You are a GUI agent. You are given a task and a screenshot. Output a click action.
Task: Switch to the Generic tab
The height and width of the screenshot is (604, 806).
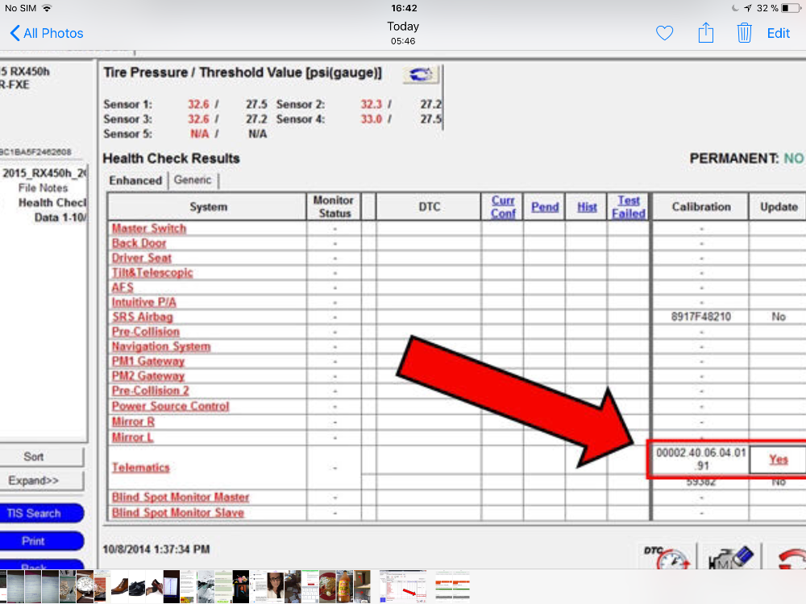click(x=193, y=180)
